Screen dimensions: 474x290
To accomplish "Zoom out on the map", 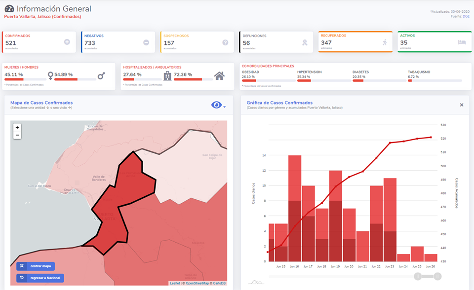I will tap(17, 135).
